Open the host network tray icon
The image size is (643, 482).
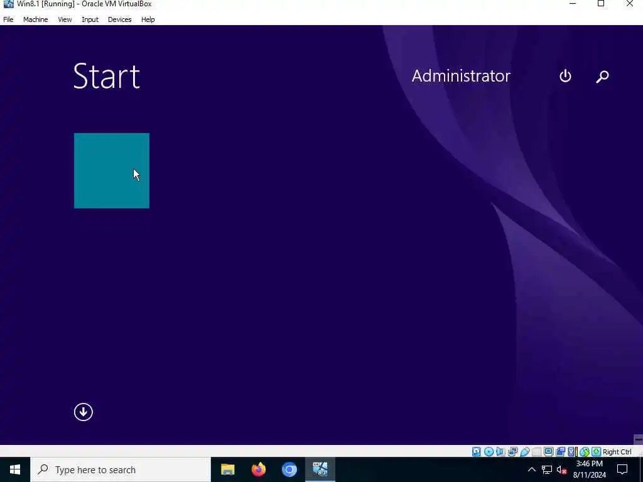(547, 469)
